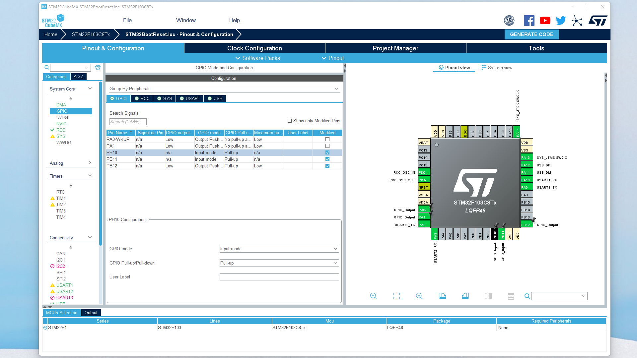The width and height of the screenshot is (637, 358).
Task: Click the GENERATE CODE button
Action: (x=531, y=34)
